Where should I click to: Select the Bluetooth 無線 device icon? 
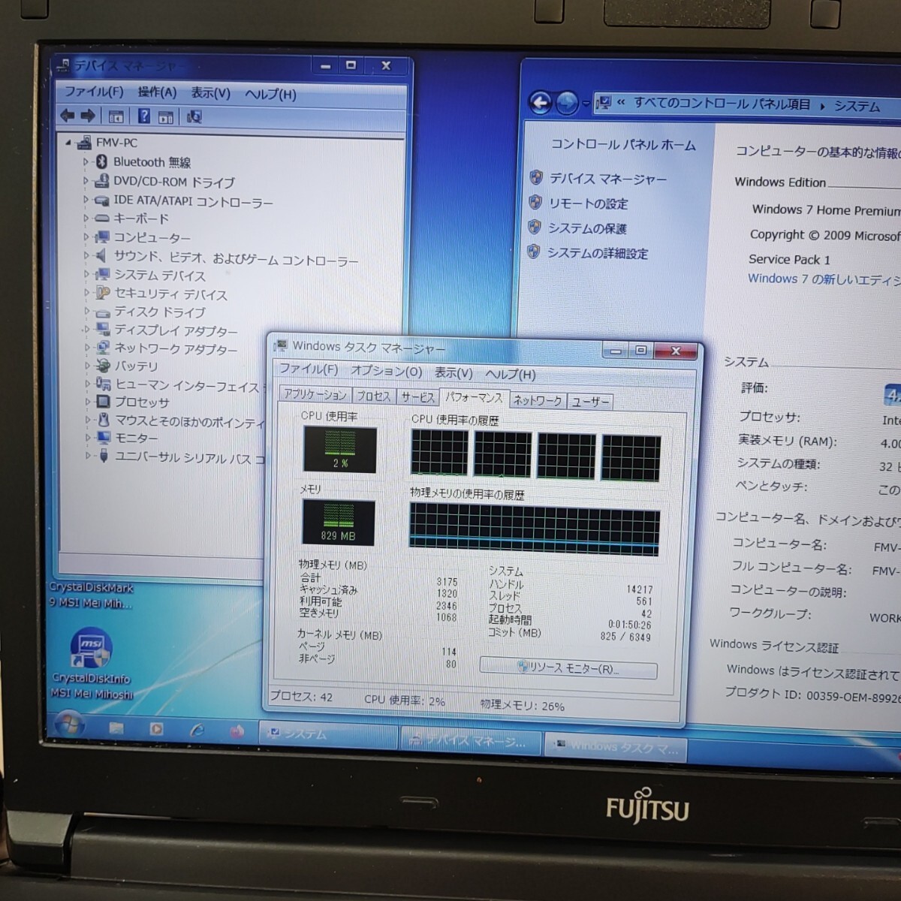pyautogui.click(x=102, y=161)
